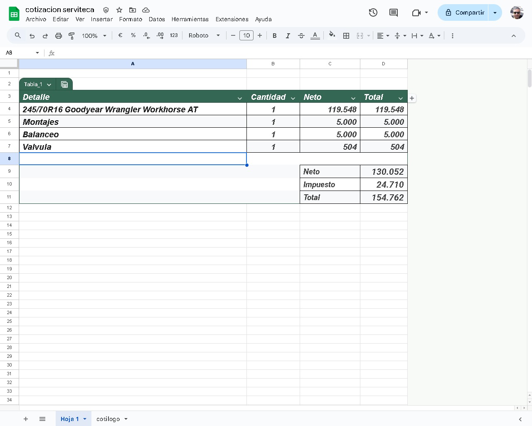Undo the last action
The width and height of the screenshot is (532, 426).
[32, 36]
